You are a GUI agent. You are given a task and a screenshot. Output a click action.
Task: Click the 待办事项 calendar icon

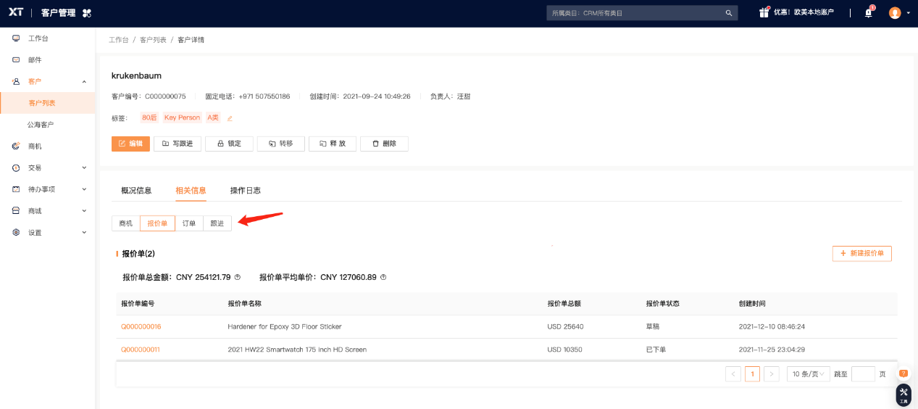(16, 189)
